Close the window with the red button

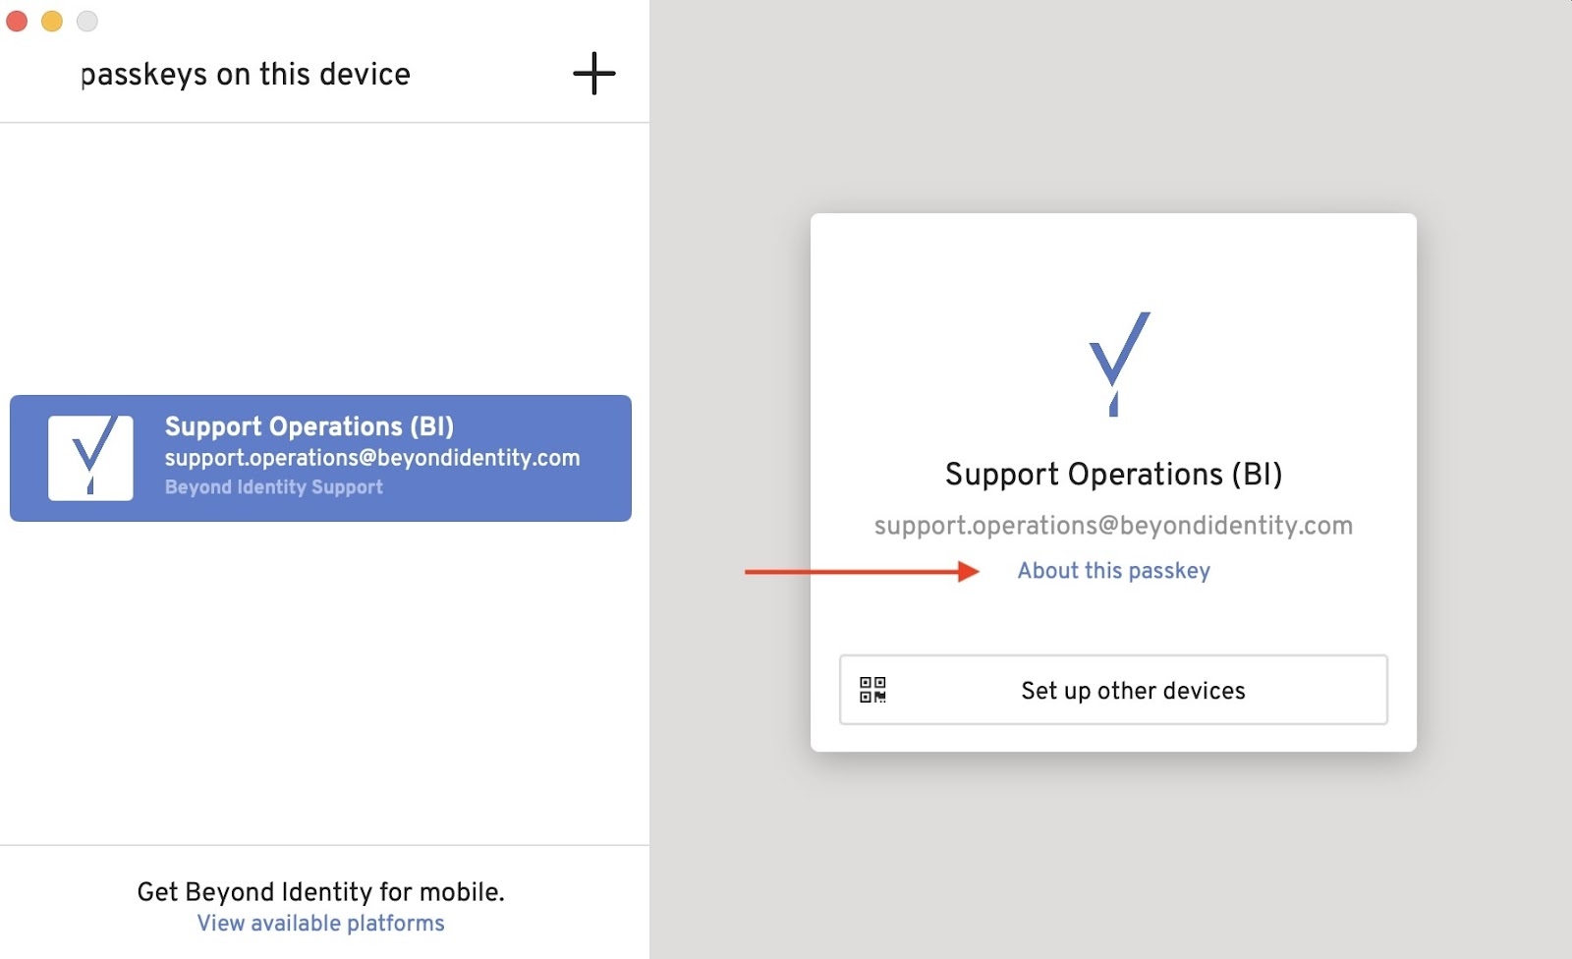(x=17, y=21)
